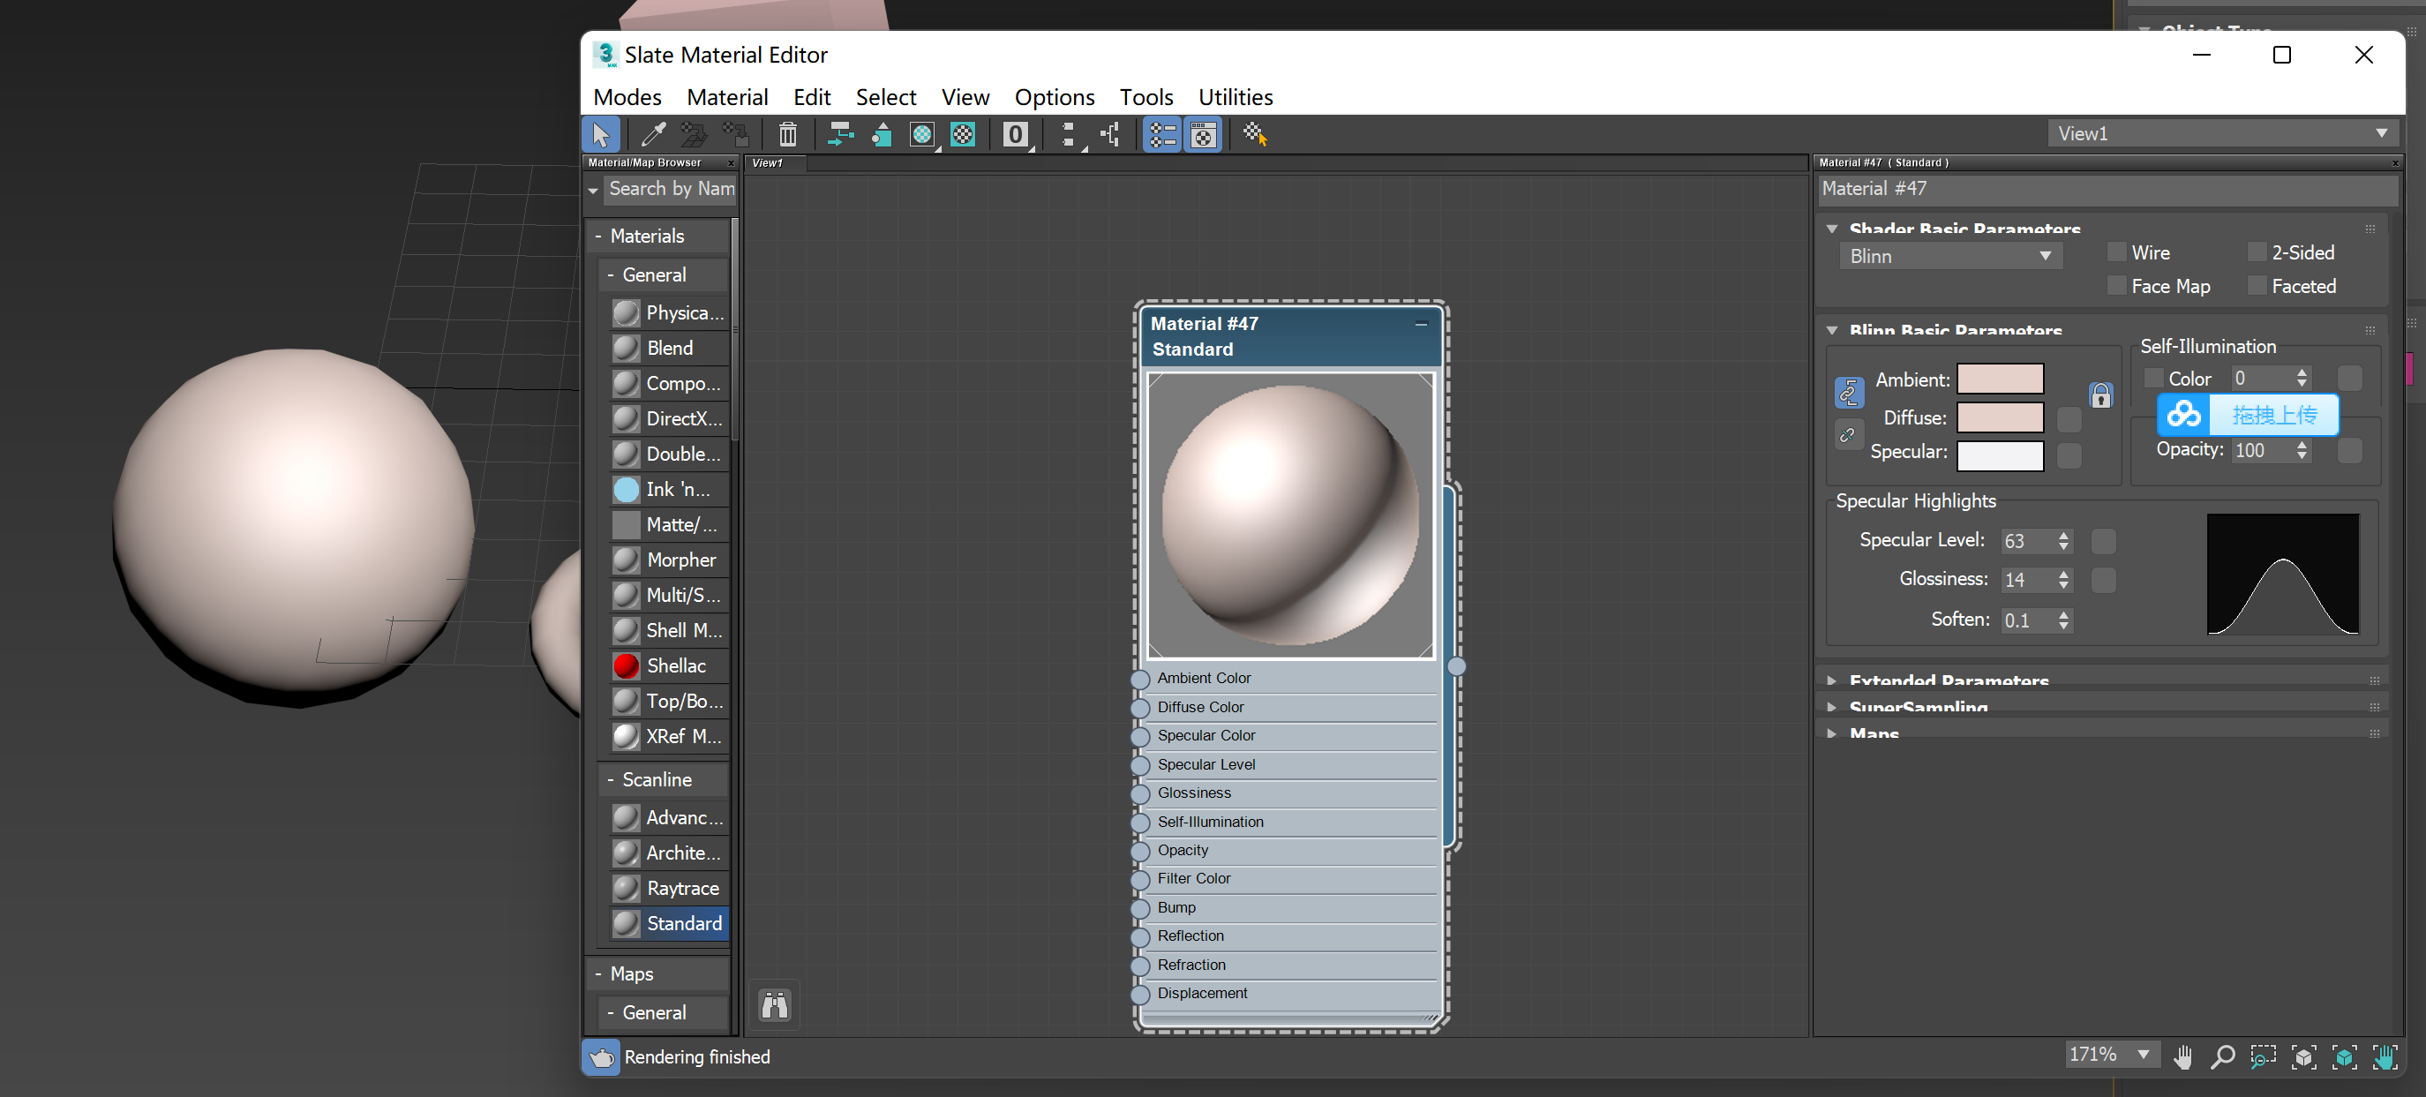This screenshot has width=2426, height=1097.
Task: Click Select by Material icon
Action: click(1254, 135)
